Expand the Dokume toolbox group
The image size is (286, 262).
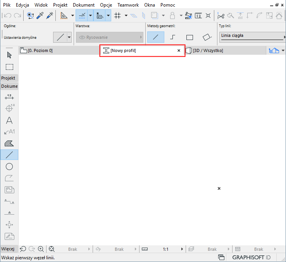click(9, 86)
